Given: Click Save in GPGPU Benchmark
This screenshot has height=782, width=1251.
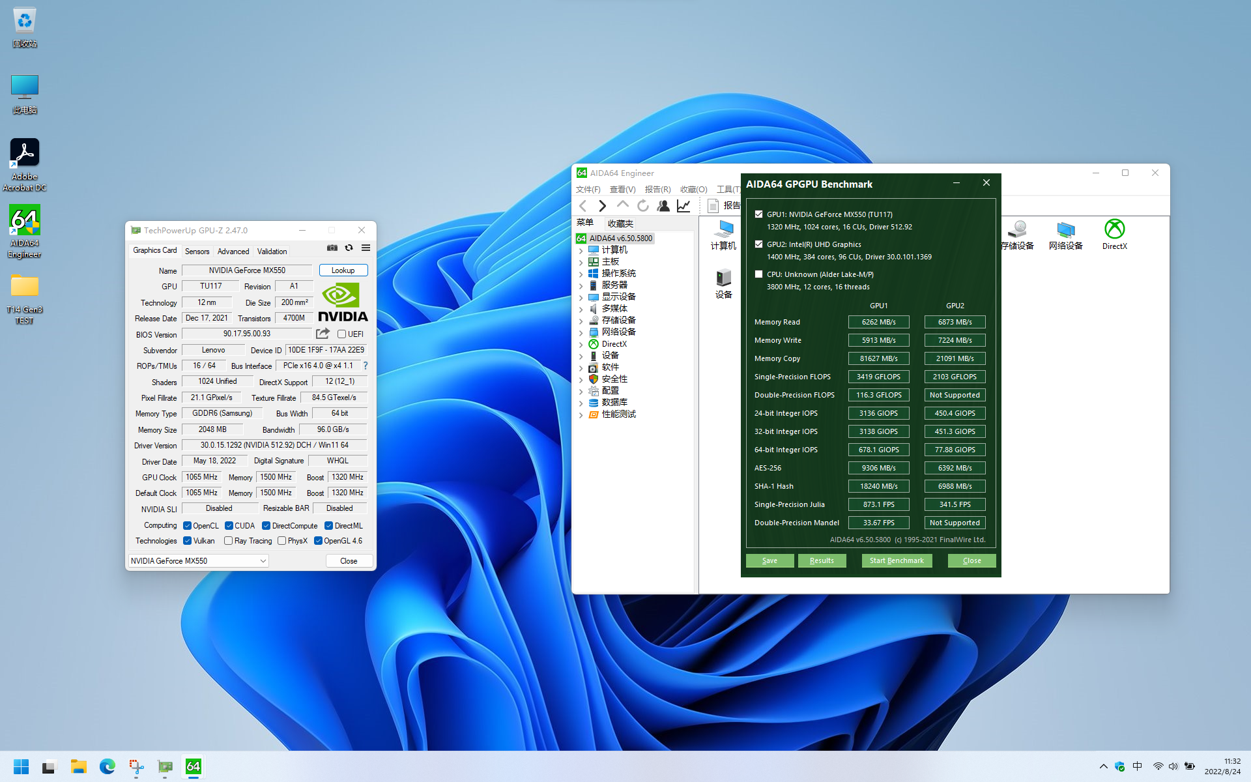Looking at the screenshot, I should tap(769, 560).
